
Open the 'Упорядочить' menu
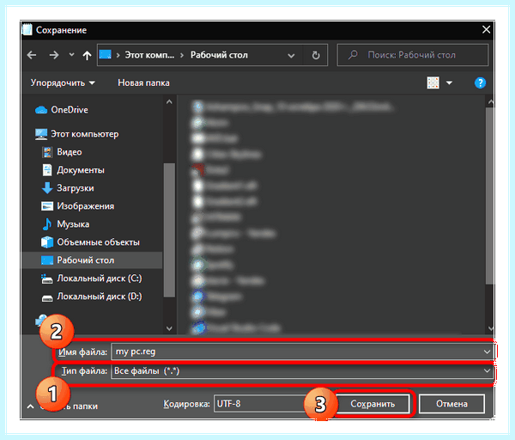63,82
